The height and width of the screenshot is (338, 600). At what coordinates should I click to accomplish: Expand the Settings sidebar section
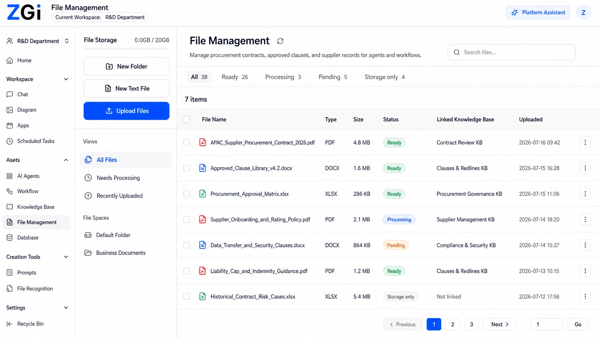(66, 308)
